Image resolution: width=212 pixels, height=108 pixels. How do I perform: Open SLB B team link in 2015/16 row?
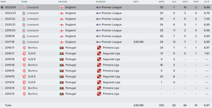coord(32,59)
